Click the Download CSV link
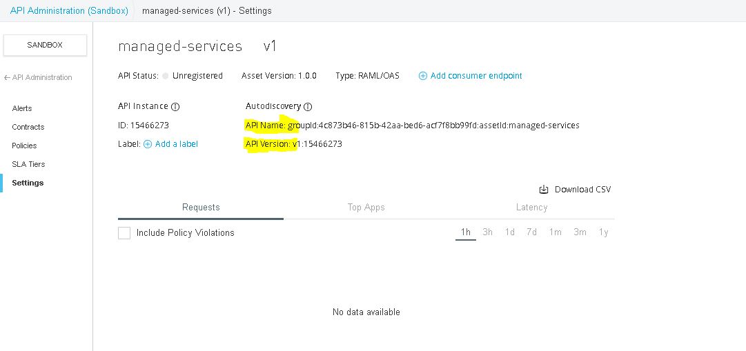 click(x=582, y=190)
